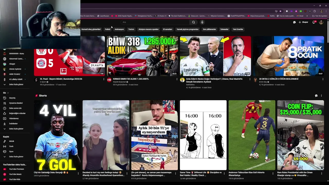This screenshot has width=329, height=185.
Task: Open the notifications bell
Action: point(314,22)
